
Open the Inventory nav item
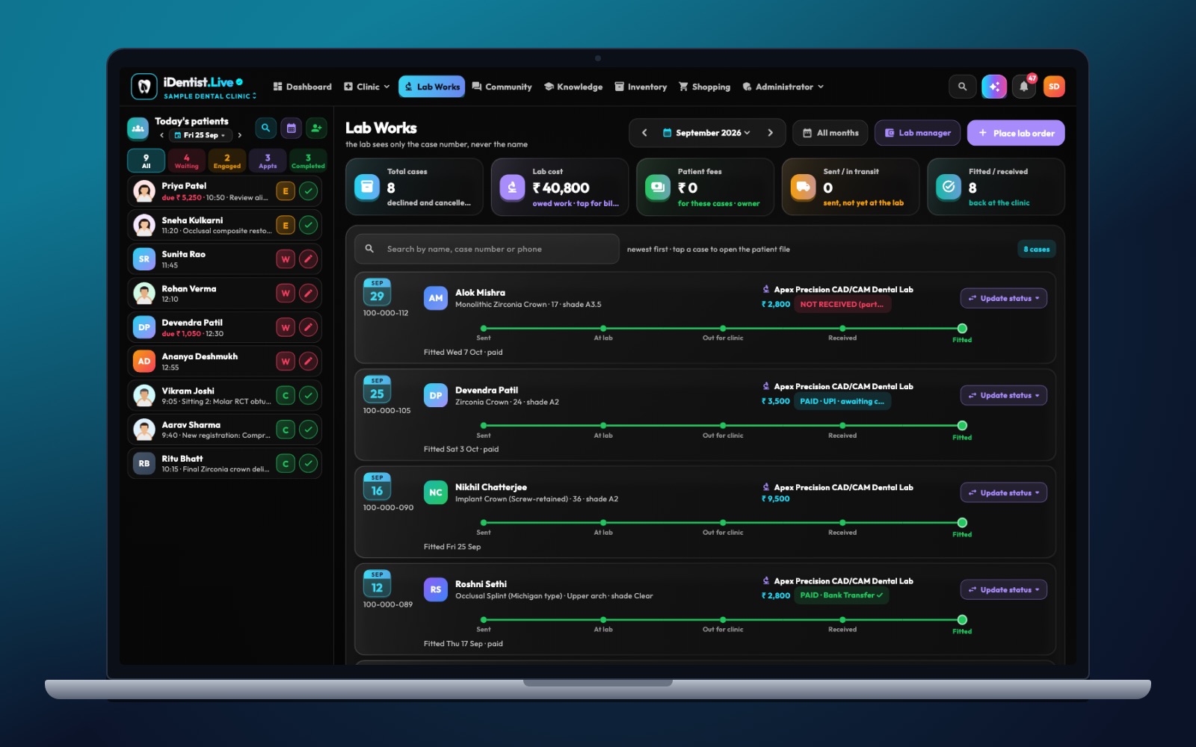(641, 87)
